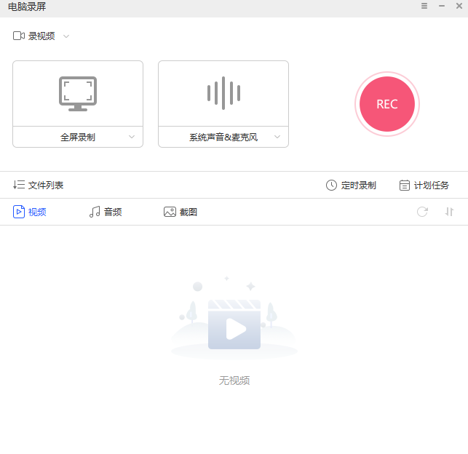Close the 电脑录屏 window
468x454 pixels.
tap(459, 6)
